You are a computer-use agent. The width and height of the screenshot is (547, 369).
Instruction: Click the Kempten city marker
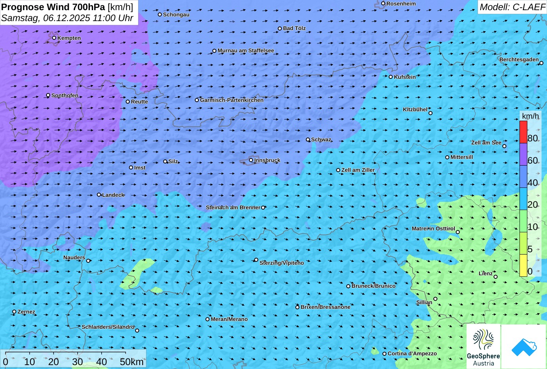click(x=54, y=38)
